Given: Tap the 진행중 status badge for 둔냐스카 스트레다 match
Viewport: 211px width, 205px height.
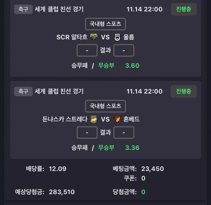Looking at the screenshot, I should (x=184, y=91).
